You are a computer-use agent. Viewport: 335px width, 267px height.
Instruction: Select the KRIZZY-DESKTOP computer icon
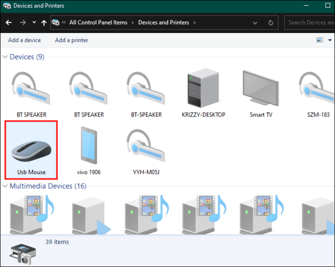click(x=203, y=88)
